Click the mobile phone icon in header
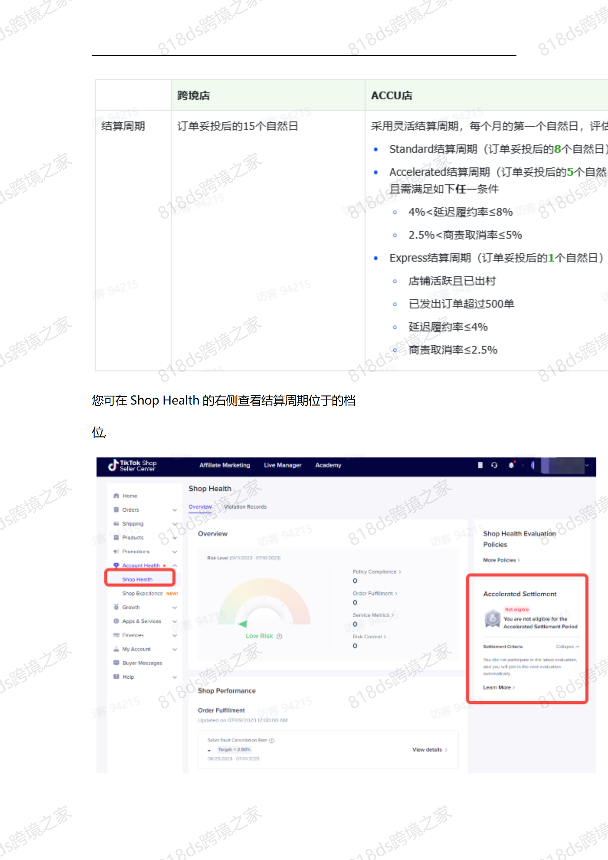Image resolution: width=608 pixels, height=860 pixels. (480, 465)
